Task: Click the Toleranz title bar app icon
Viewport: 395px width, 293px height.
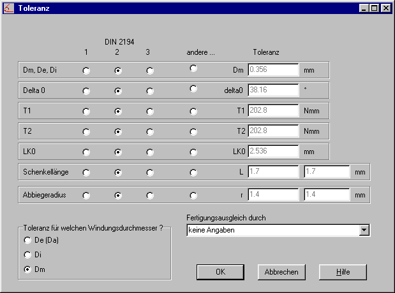Action: tap(9, 8)
